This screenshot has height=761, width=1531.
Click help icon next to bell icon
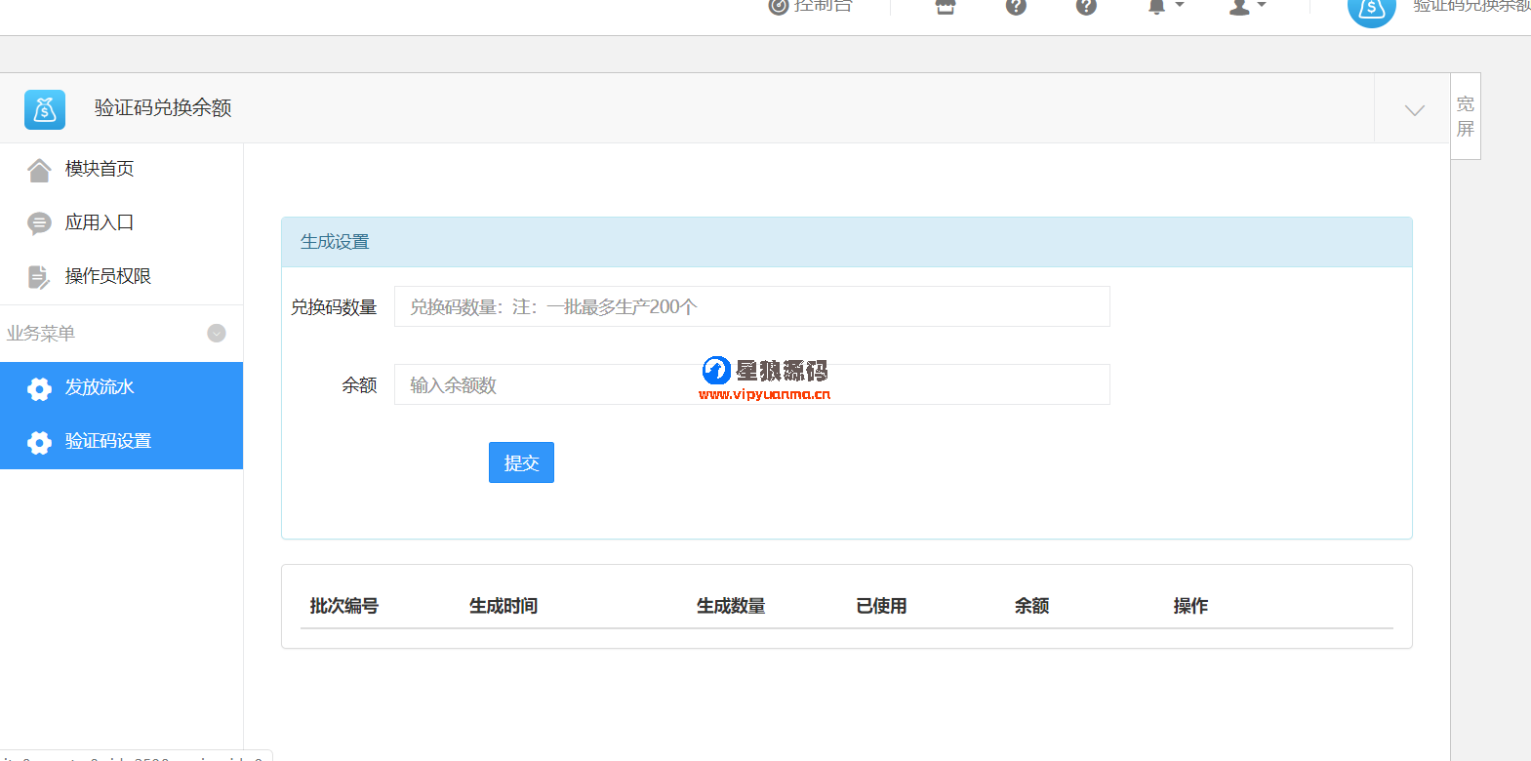[1086, 6]
